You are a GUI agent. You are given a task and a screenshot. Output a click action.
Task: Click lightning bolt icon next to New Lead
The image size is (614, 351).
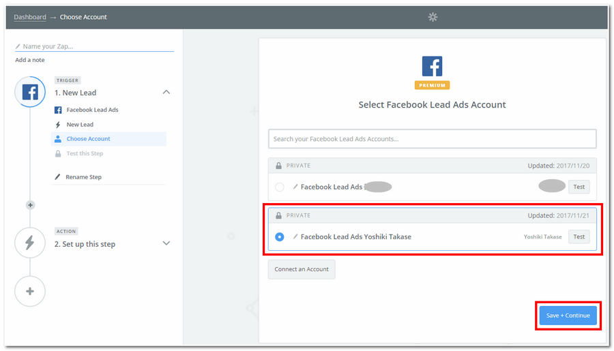point(58,125)
